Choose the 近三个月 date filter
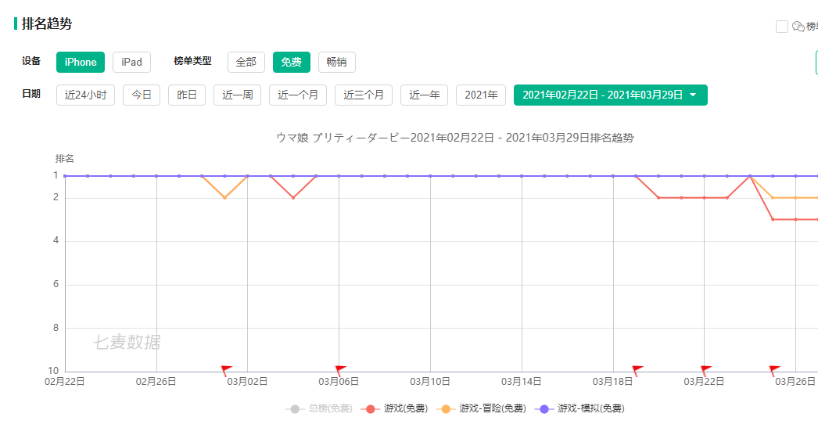Viewport: 818px width, 435px height. (363, 95)
